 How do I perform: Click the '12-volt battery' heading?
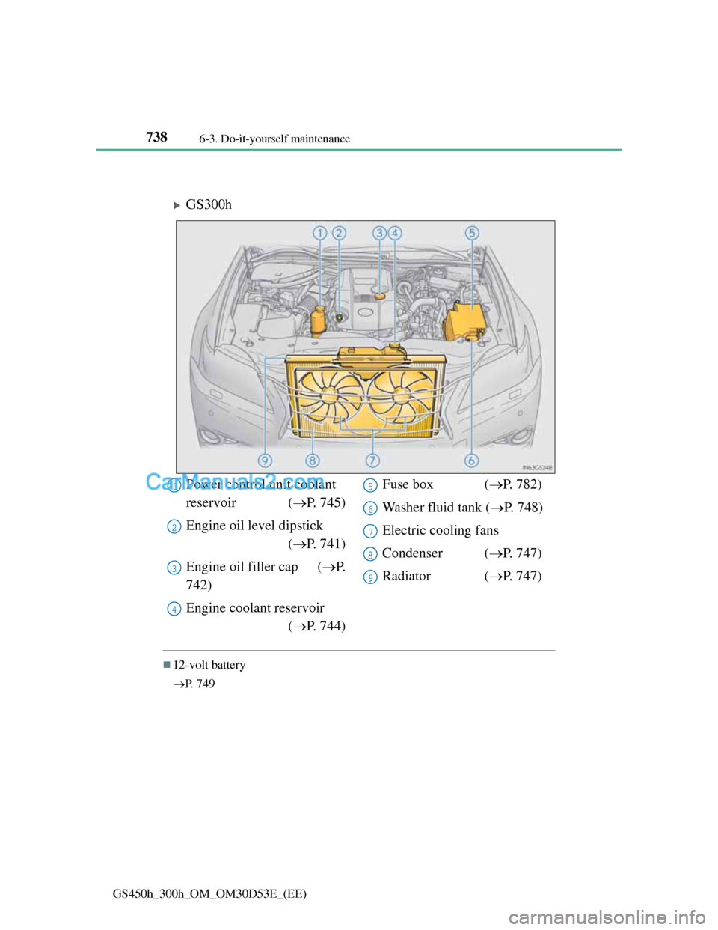tap(209, 665)
